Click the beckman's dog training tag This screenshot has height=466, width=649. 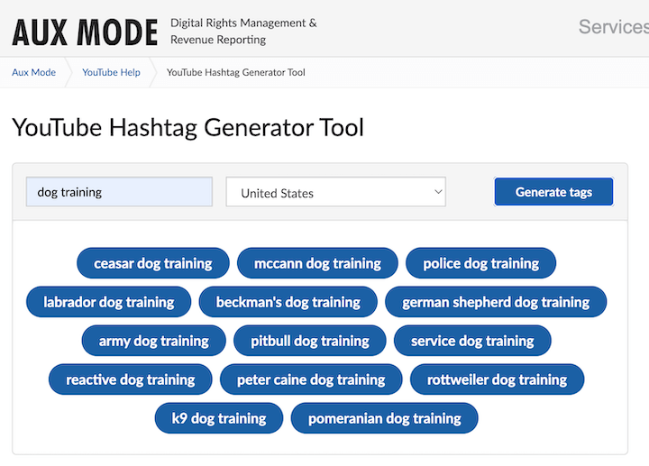288,302
